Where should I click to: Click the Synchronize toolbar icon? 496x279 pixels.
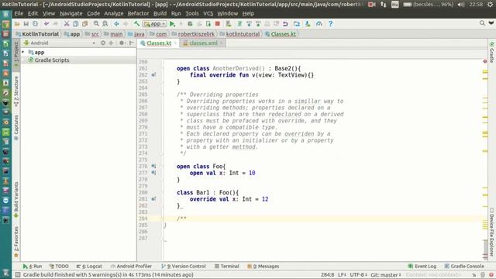pyautogui.click(x=35, y=24)
